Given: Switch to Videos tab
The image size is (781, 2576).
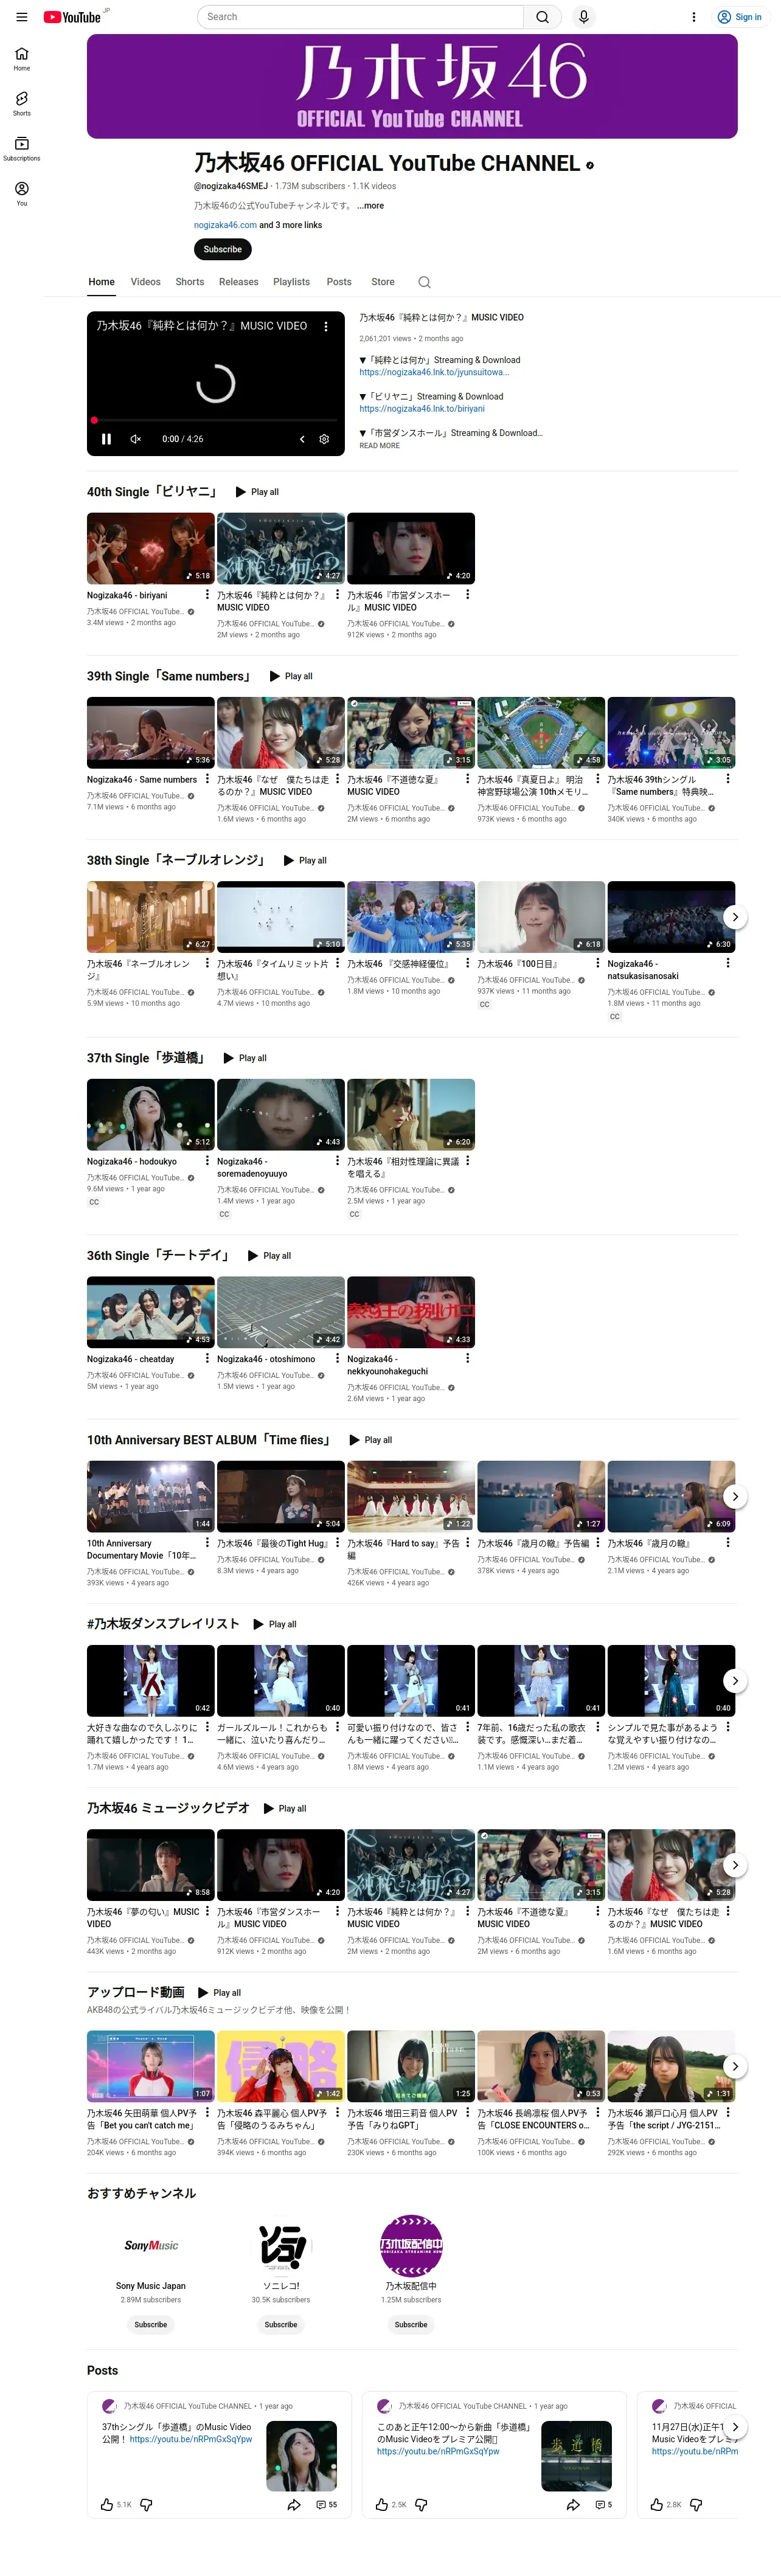Looking at the screenshot, I should (x=145, y=282).
